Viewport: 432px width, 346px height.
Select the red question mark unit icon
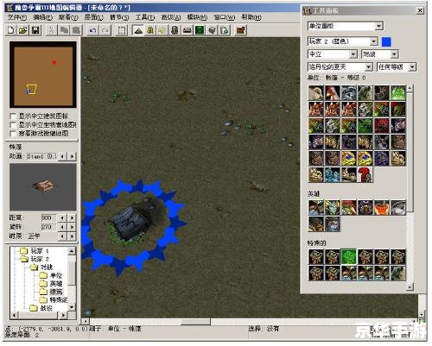tap(365, 174)
